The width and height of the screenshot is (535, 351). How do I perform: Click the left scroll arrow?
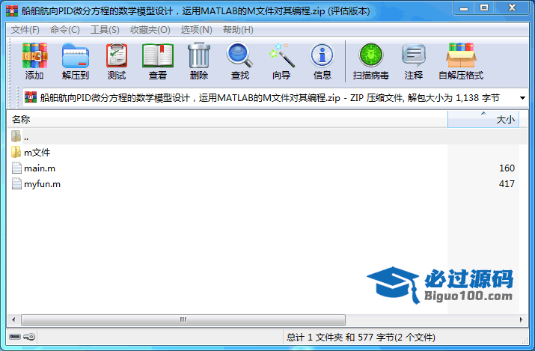pos(13,320)
